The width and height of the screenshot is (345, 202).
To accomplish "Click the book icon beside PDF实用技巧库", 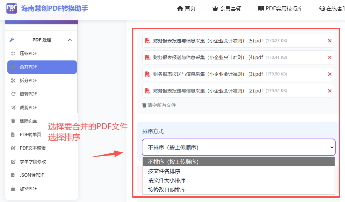I will pos(261,9).
